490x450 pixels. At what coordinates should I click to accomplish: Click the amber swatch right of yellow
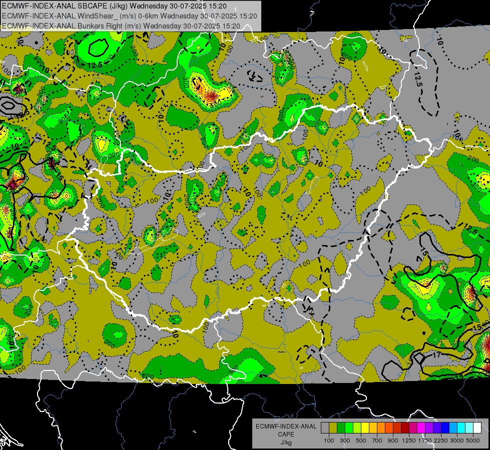point(373,427)
